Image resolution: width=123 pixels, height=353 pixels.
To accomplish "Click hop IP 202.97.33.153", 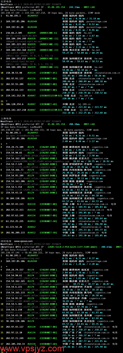I will coord(14,210).
